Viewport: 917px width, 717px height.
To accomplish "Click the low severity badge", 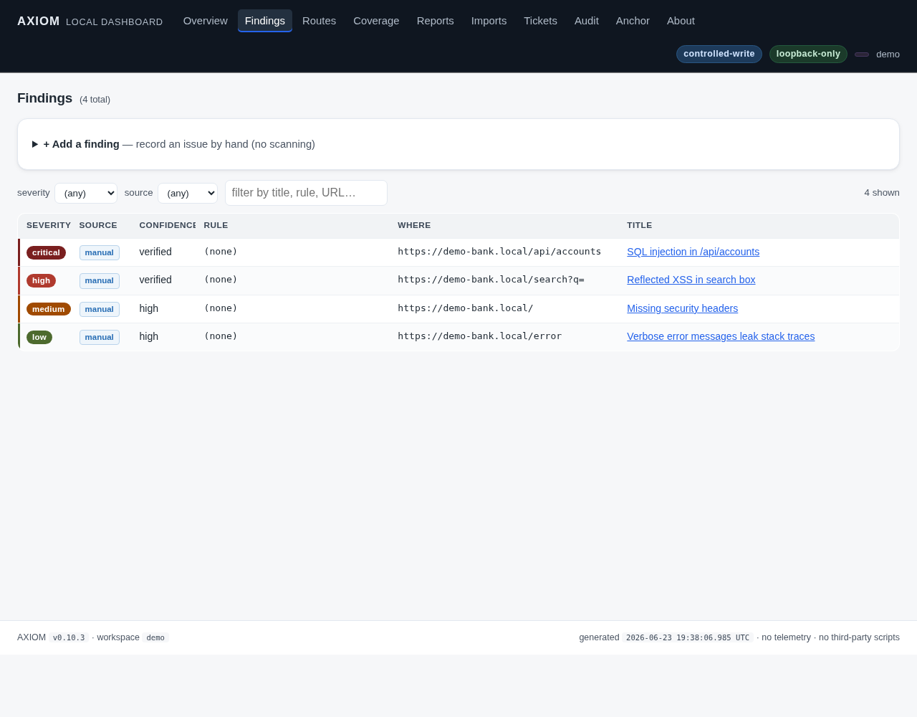I will point(39,337).
